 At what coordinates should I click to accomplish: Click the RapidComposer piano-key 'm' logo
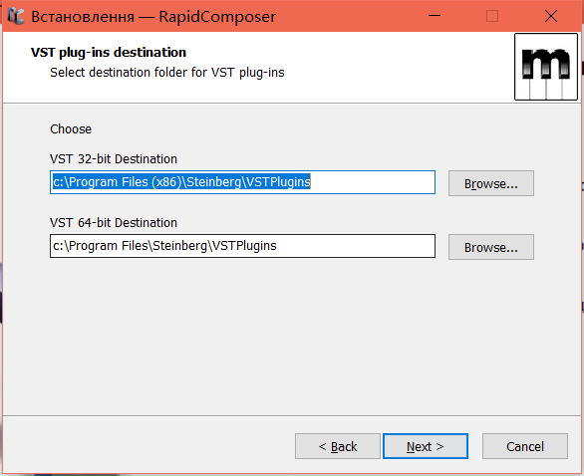click(546, 67)
